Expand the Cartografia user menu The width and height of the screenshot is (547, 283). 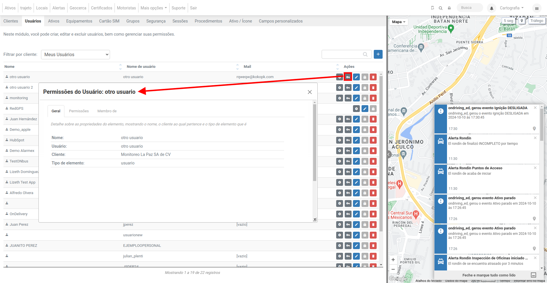click(x=512, y=8)
